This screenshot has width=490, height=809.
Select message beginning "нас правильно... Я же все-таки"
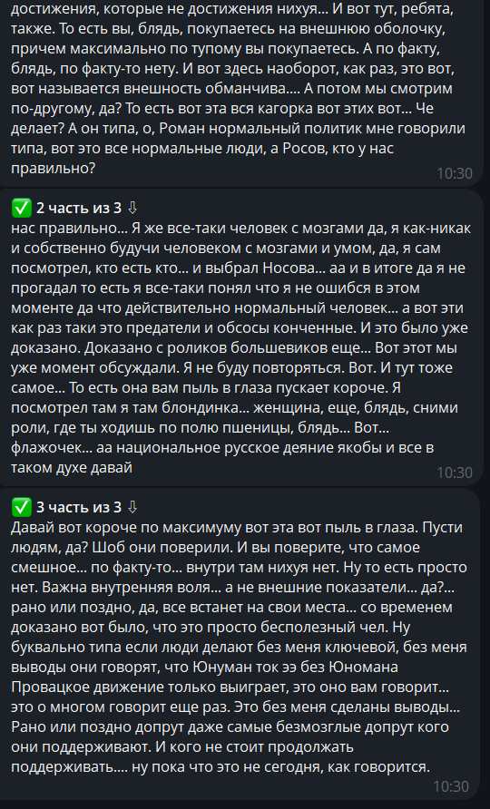(241, 338)
